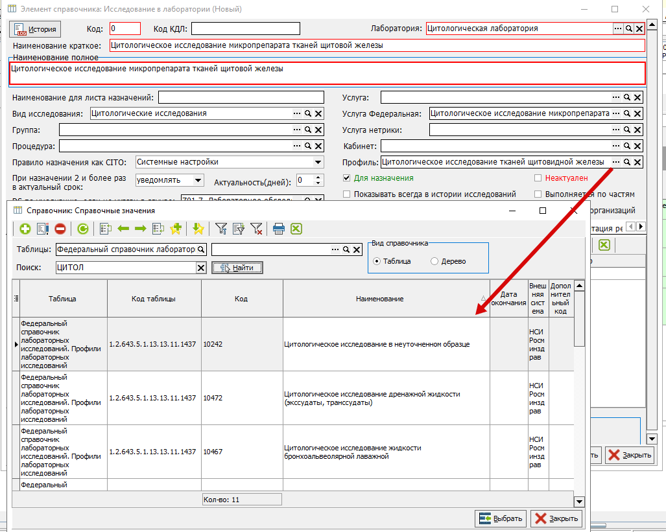666x532 pixels.
Task: Export to Excel via green X icon
Action: point(296,229)
